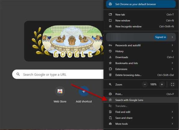Open the Web Store shortcut icon
Viewport: 179px width, 130px height.
click(60, 91)
